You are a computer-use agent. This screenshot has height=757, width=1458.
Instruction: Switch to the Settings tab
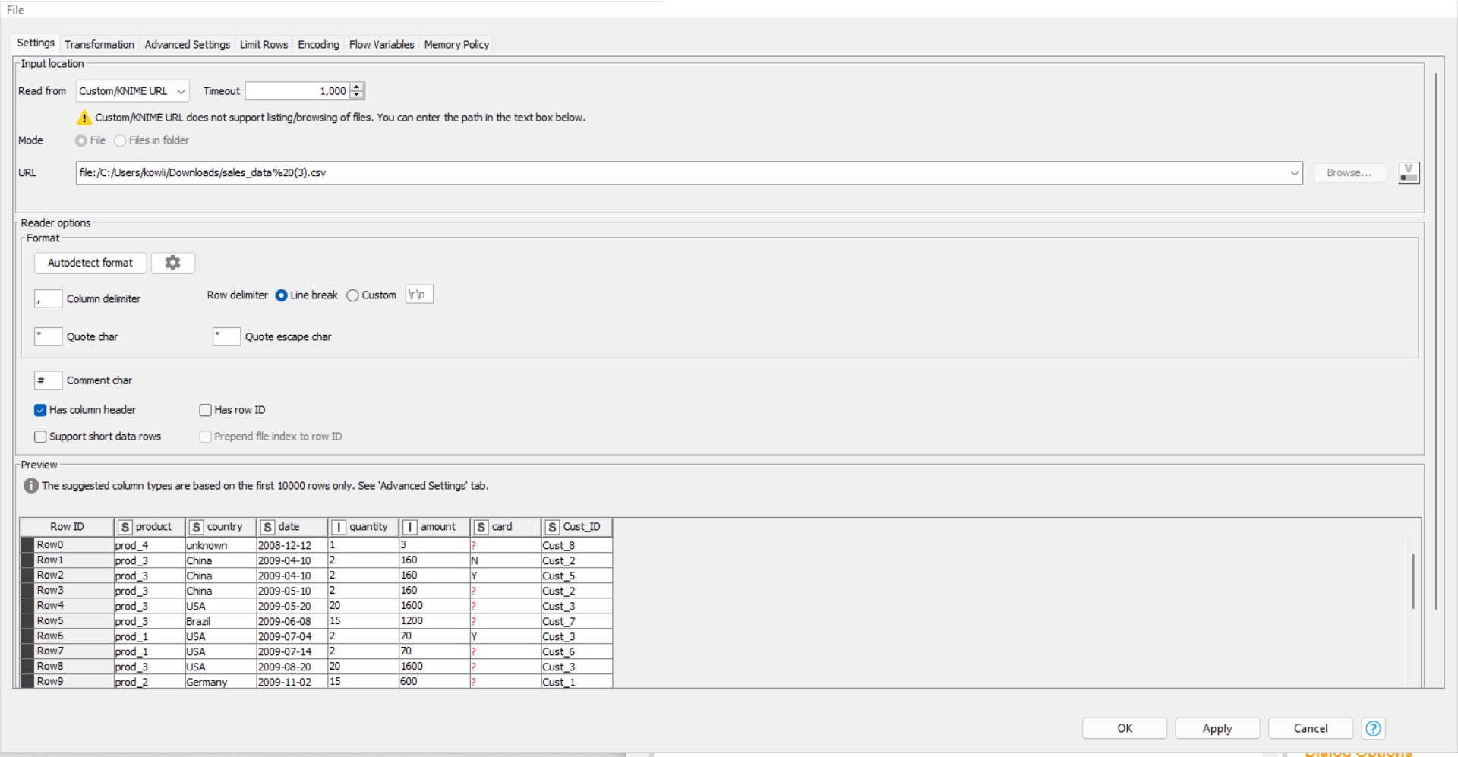point(36,43)
